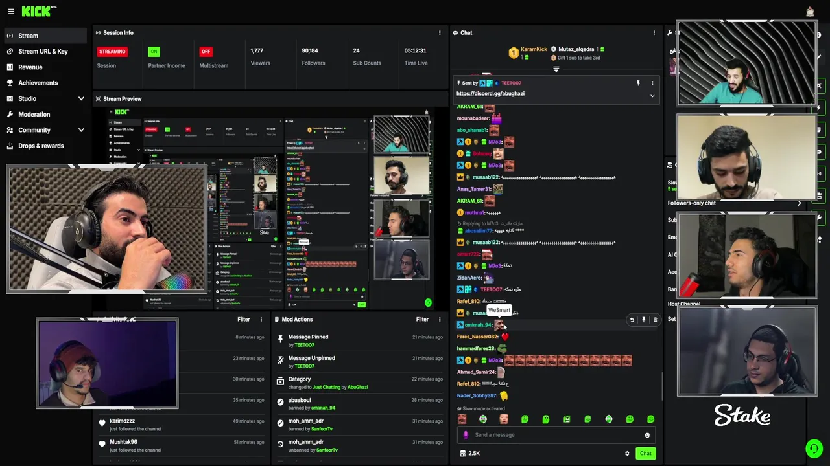Viewport: 830px width, 466px height.
Task: Delete omimah_94's chat message
Action: coord(655,320)
